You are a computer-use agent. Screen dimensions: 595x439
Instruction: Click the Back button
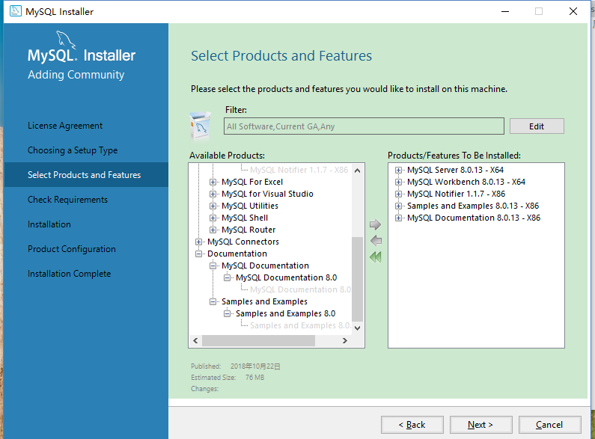412,425
